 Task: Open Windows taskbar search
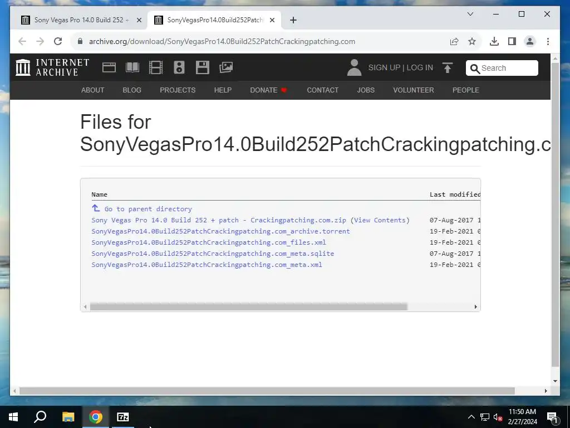40,417
